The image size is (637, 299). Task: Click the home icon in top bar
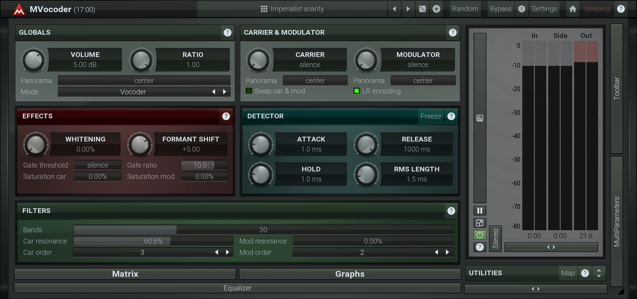coord(573,9)
